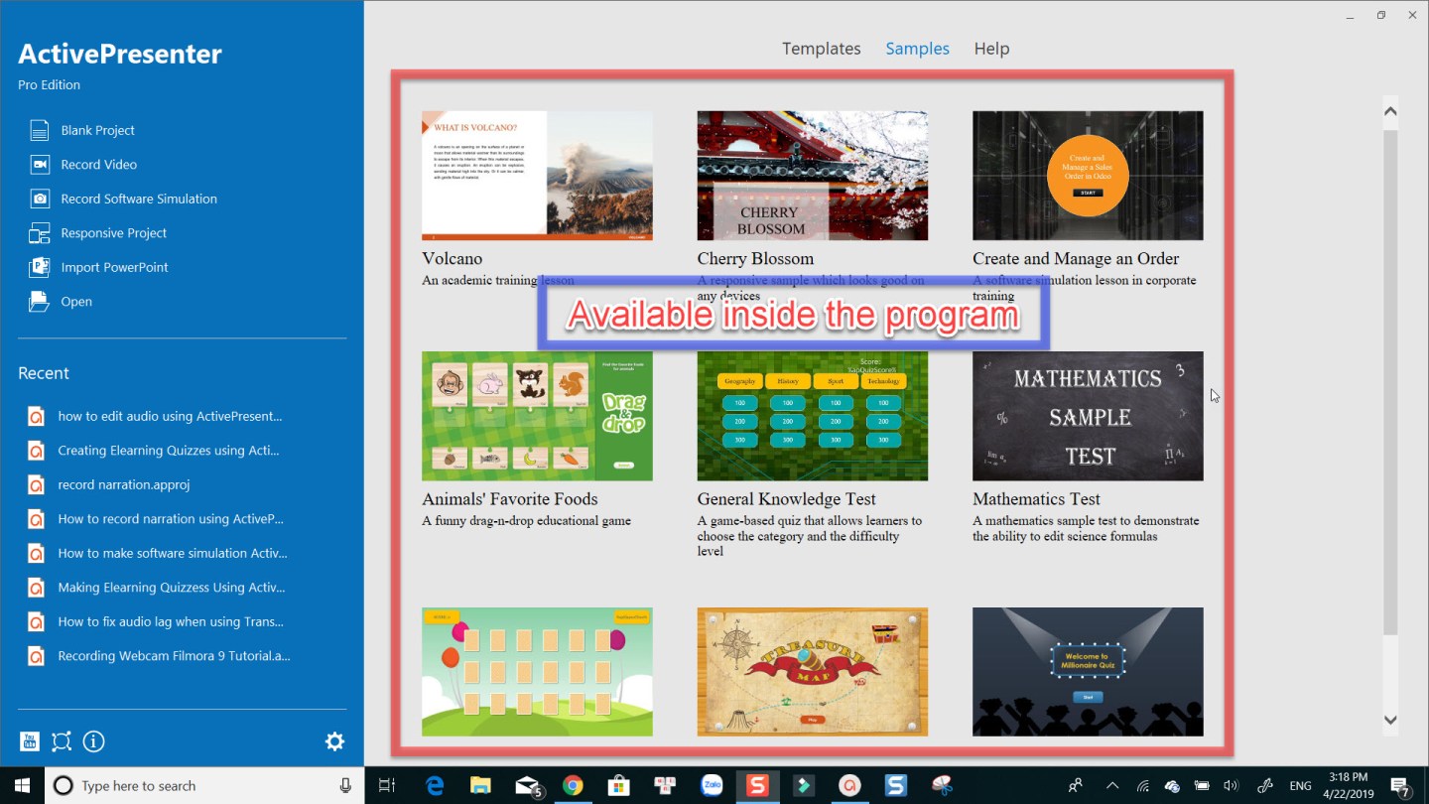Open File Explorer from the taskbar

480,785
